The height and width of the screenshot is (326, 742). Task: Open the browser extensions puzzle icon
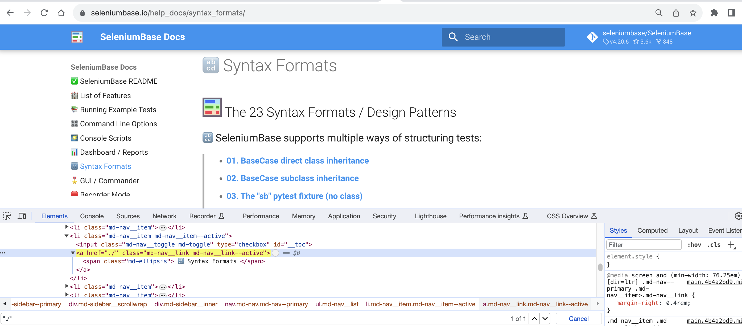click(715, 13)
